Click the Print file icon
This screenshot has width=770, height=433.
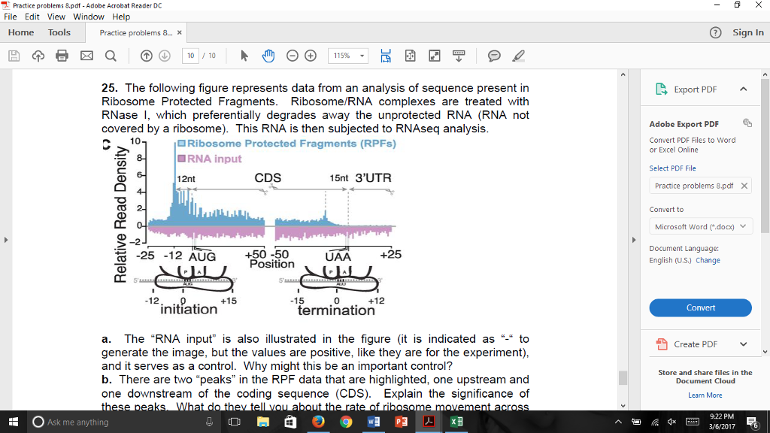point(62,56)
